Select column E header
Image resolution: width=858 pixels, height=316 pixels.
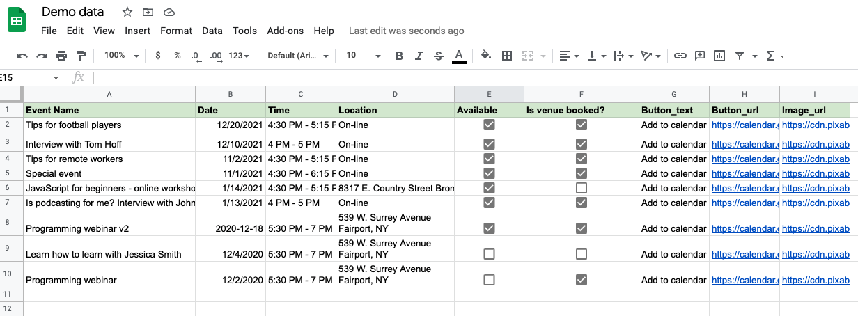(x=489, y=94)
